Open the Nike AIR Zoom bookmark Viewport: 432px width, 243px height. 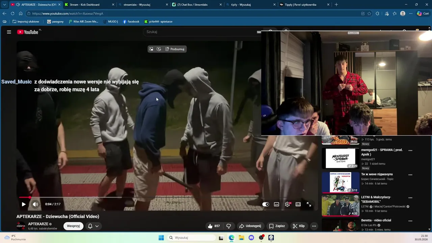click(x=83, y=22)
